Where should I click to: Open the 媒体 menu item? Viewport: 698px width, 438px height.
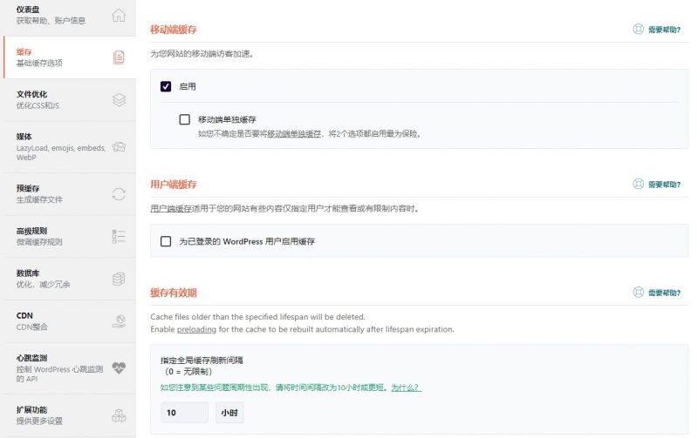click(x=70, y=147)
